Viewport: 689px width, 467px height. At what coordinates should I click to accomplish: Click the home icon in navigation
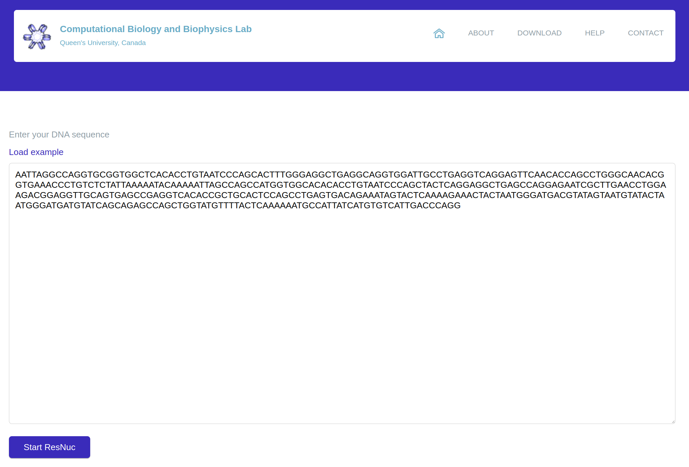coord(439,33)
